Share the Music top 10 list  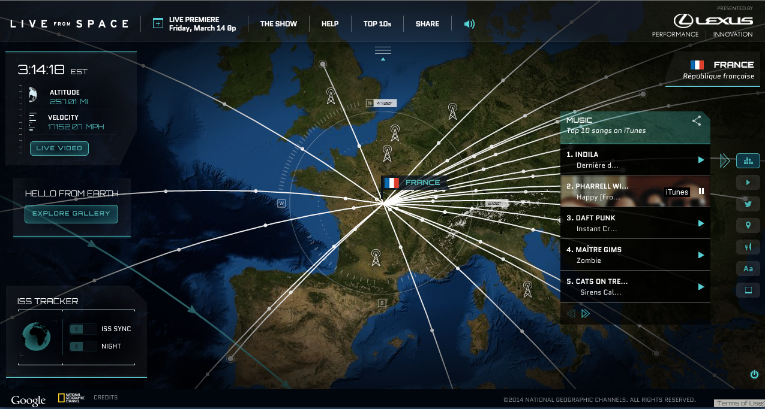pos(697,120)
